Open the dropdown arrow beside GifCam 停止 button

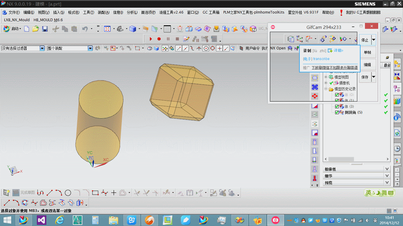coord(373,40)
